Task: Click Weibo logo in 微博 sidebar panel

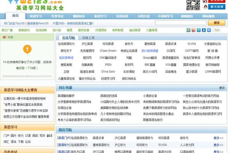Action: pyautogui.click(x=4, y=37)
